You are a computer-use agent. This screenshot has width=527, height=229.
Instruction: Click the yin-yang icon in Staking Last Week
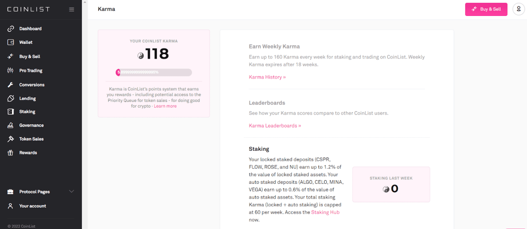[x=386, y=189]
